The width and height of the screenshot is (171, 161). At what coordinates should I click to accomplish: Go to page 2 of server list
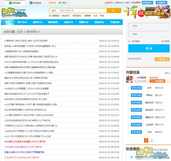click(x=152, y=140)
